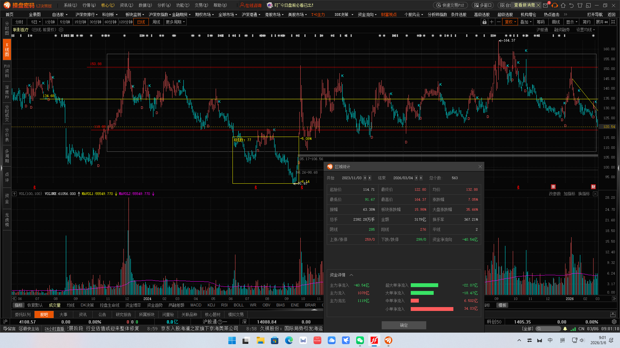The image size is (620, 348).
Task: Click the skin (shirt) icon
Action: pyautogui.click(x=580, y=5)
